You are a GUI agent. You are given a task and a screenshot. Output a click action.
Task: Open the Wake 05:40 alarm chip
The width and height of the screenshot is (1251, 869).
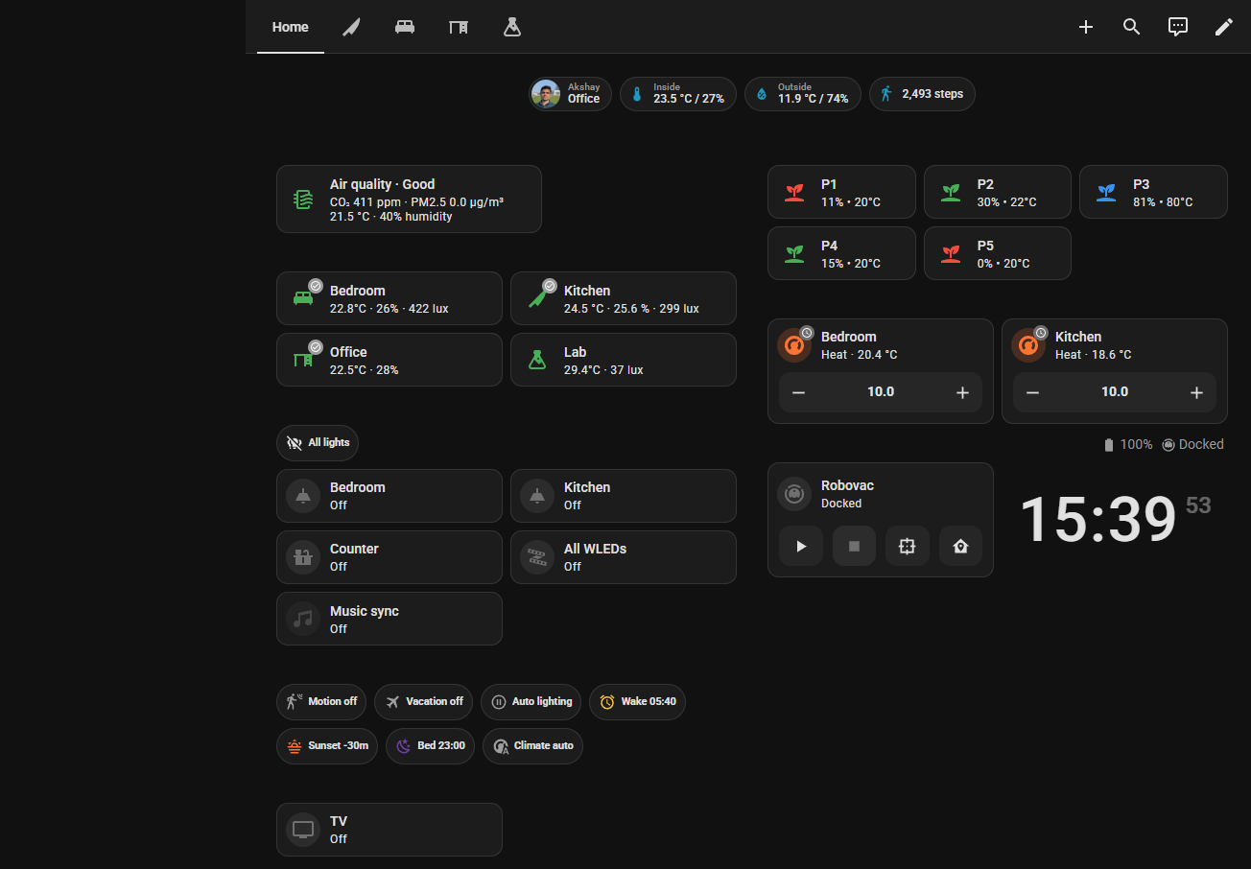[x=637, y=701]
